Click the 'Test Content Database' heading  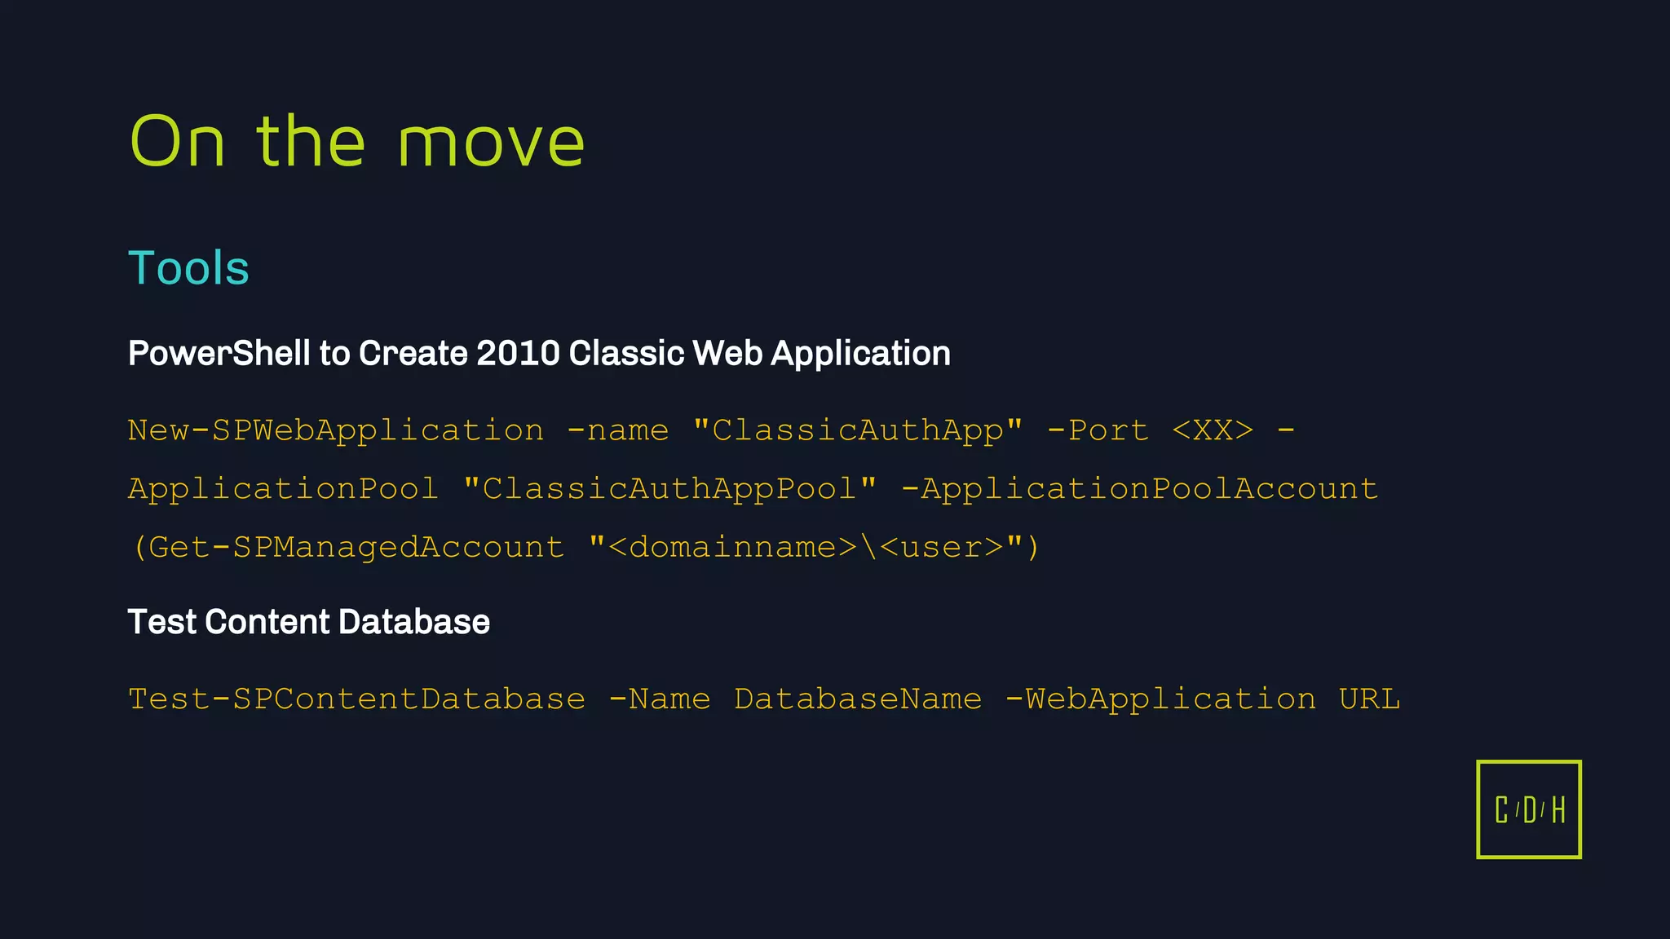point(309,622)
